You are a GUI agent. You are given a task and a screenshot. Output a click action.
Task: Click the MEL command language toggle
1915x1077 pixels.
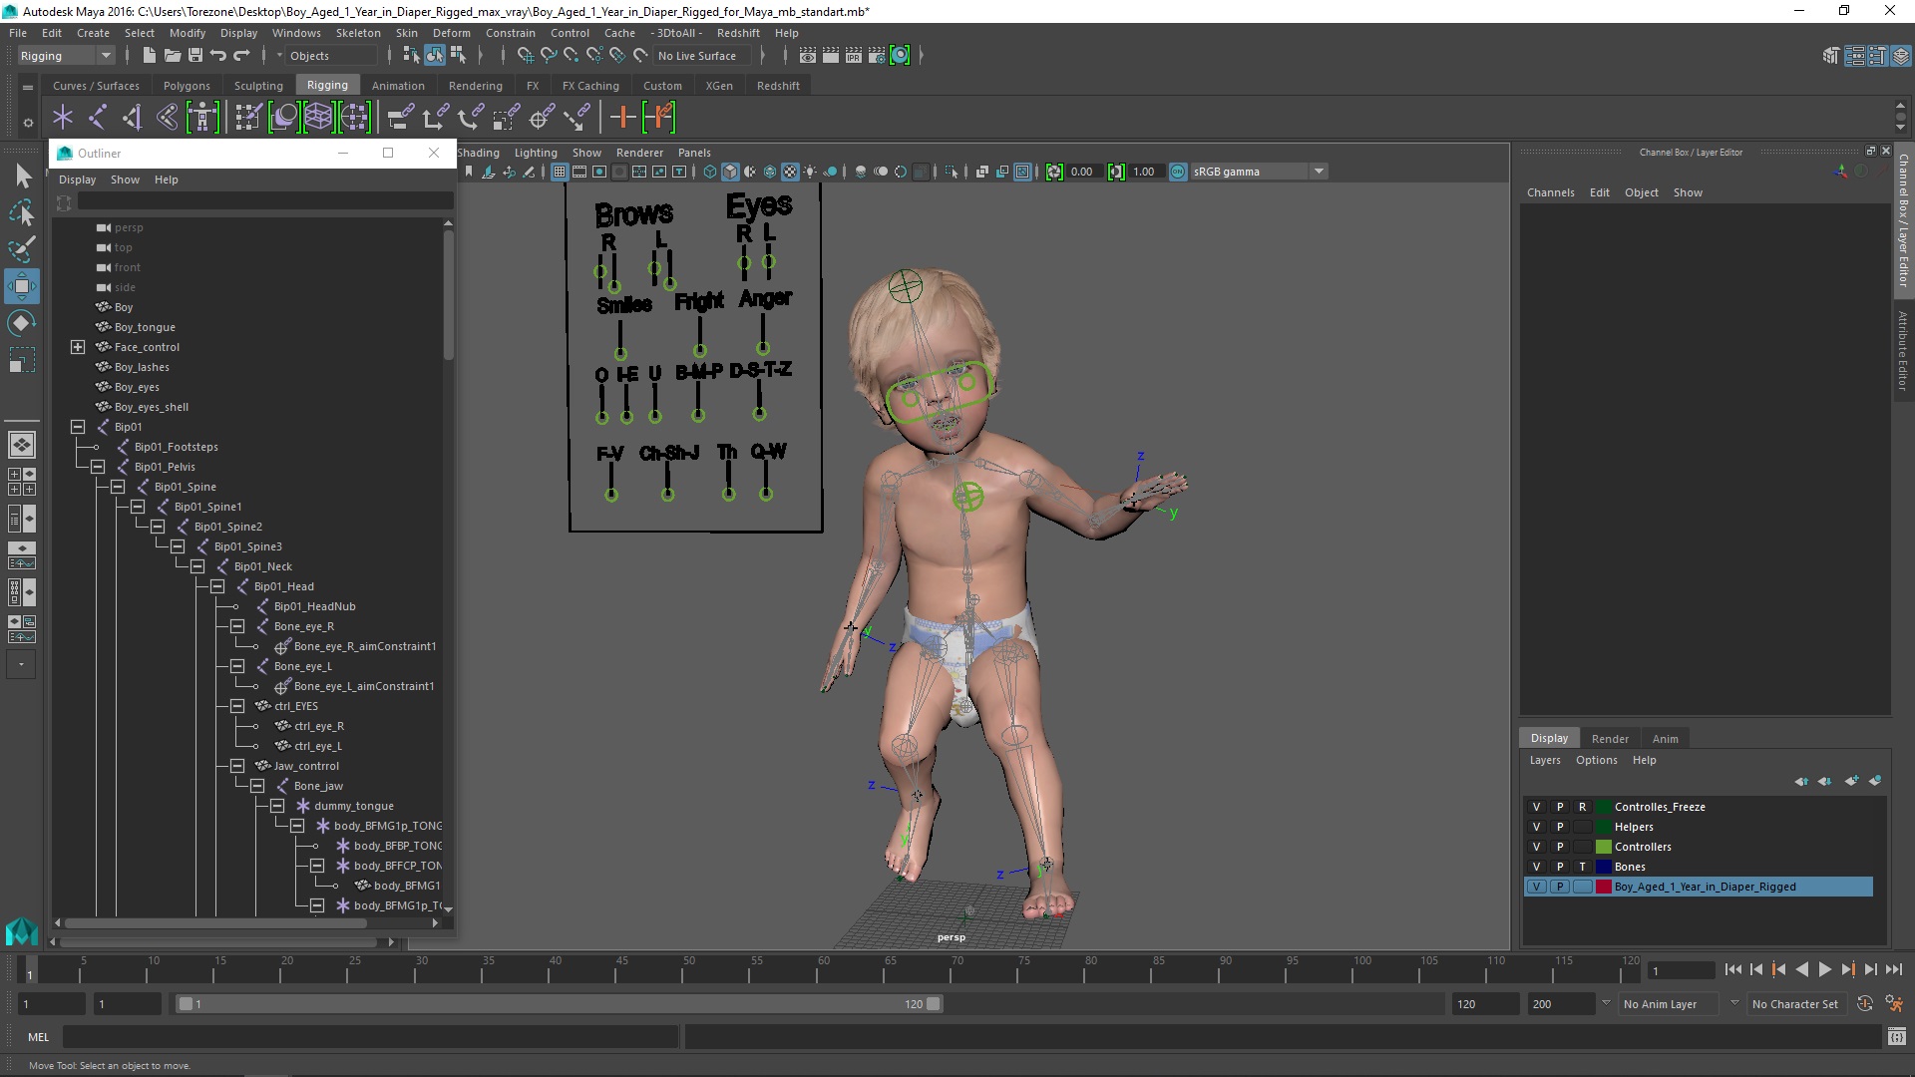pos(38,1037)
